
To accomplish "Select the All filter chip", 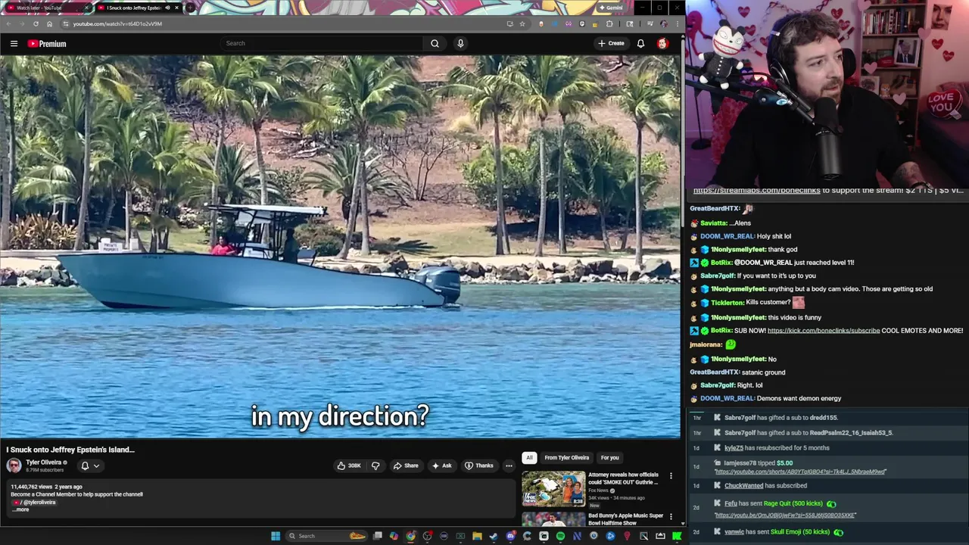I will pos(529,457).
